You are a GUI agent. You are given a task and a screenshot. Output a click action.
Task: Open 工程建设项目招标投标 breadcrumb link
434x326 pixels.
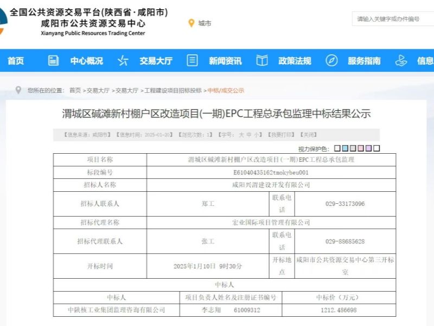[x=173, y=90]
